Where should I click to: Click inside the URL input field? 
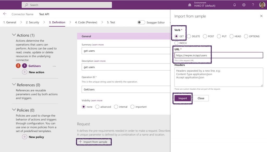(x=219, y=55)
